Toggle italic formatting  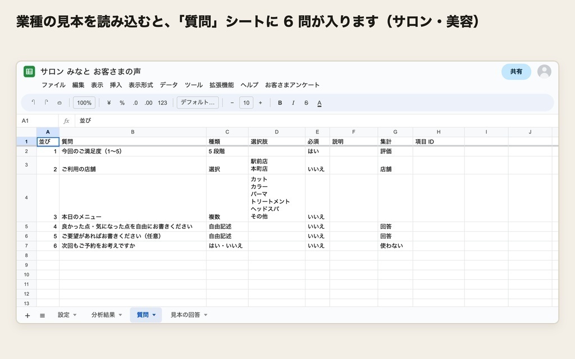[293, 103]
